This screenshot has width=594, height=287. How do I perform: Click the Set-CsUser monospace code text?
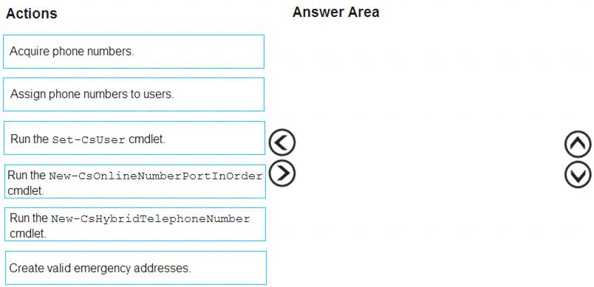point(88,140)
